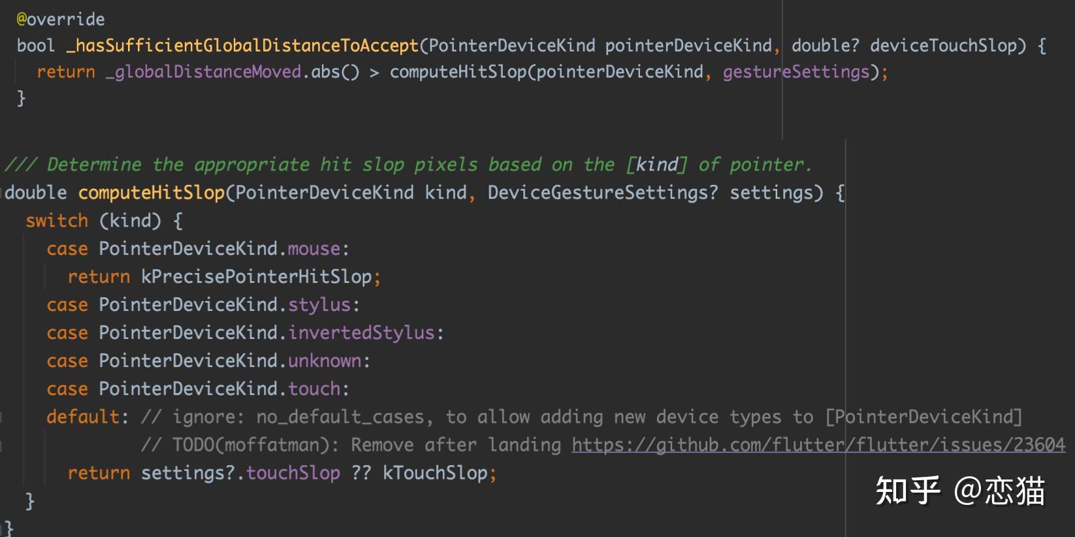Click the kPrecisePointerHitSlop constant
The width and height of the screenshot is (1075, 537).
click(256, 276)
